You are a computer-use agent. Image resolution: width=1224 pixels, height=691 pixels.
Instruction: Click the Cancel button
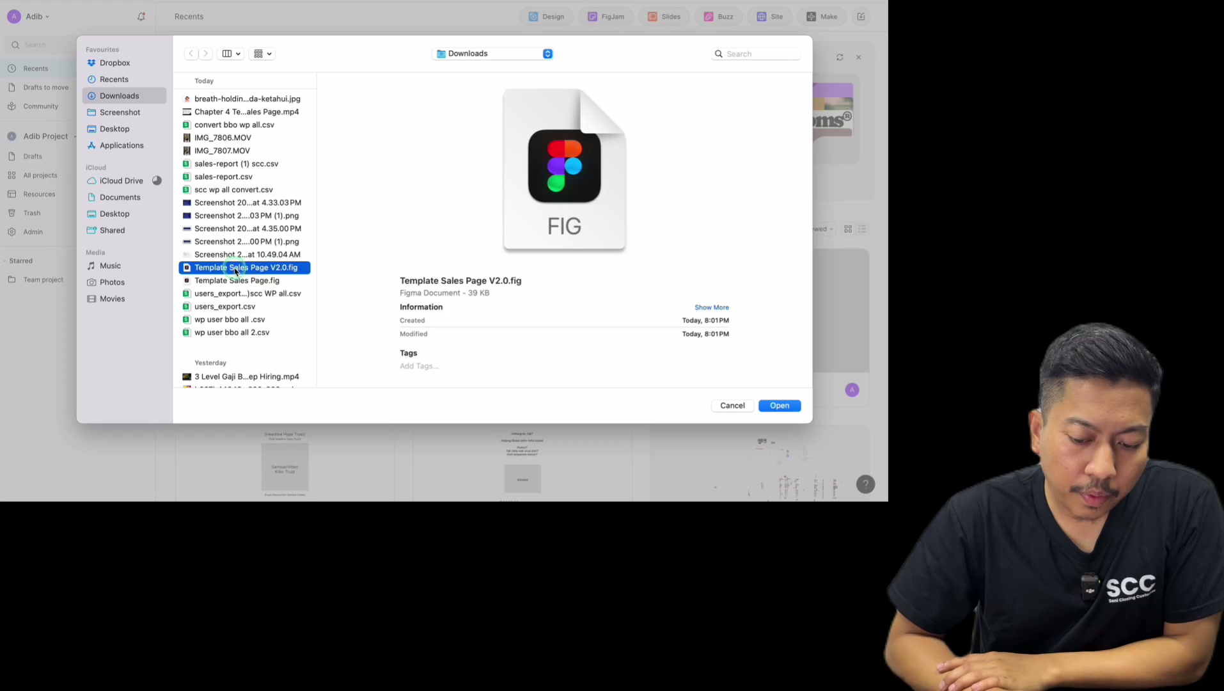click(x=732, y=406)
